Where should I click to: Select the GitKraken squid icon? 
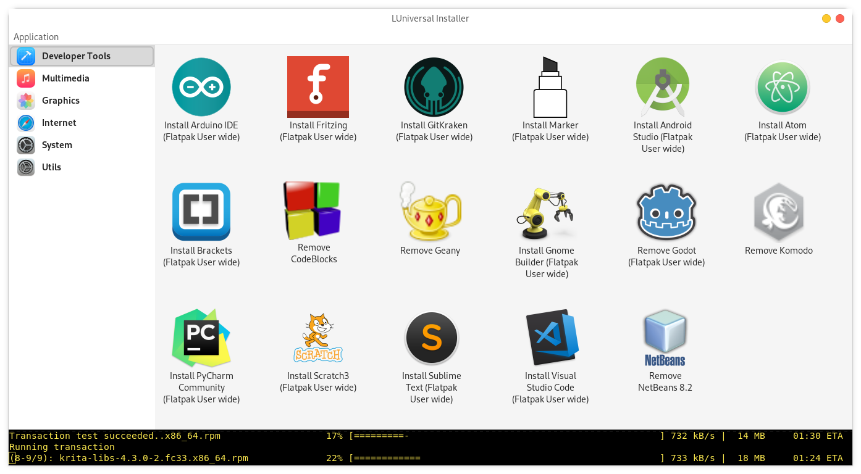pyautogui.click(x=434, y=87)
